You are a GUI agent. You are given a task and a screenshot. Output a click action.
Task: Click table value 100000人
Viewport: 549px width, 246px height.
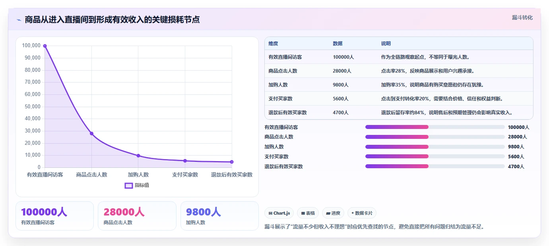[343, 57]
